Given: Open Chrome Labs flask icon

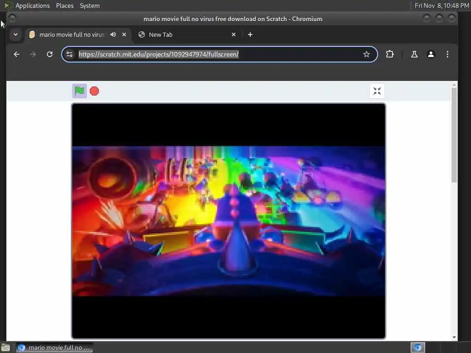Looking at the screenshot, I should coord(414,54).
